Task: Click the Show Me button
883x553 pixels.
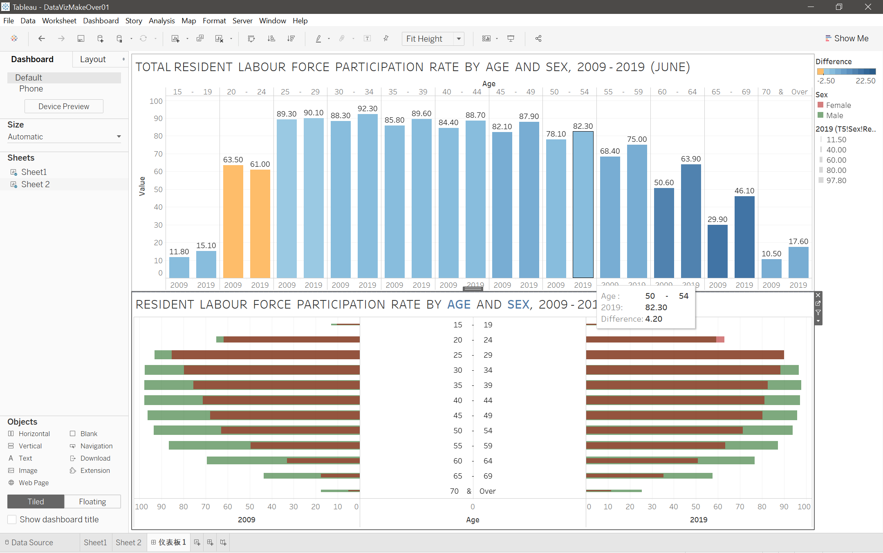Action: click(x=847, y=38)
